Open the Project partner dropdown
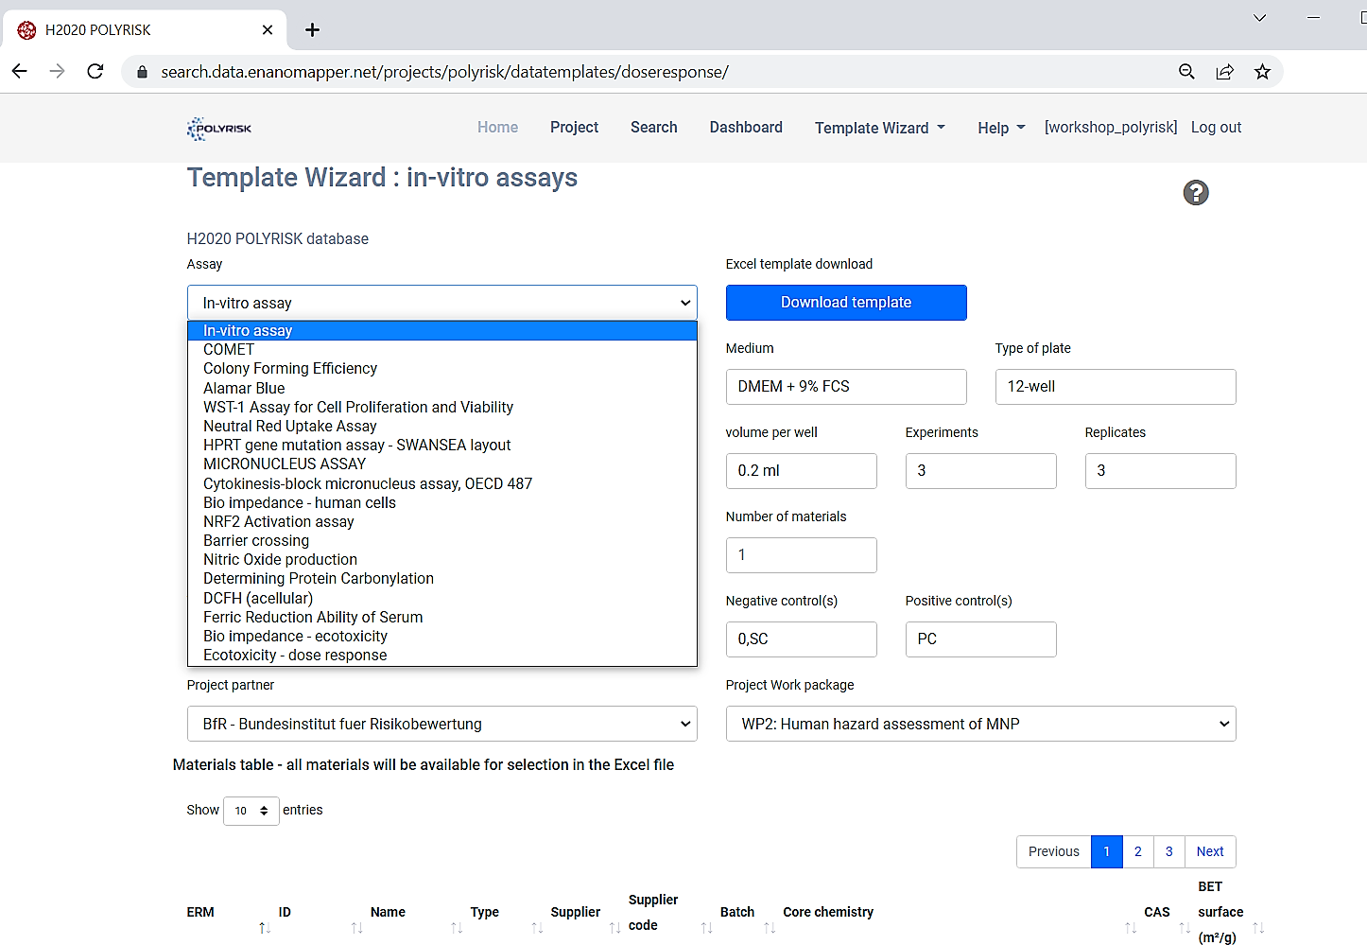Viewport: 1367px width, 945px height. click(441, 724)
